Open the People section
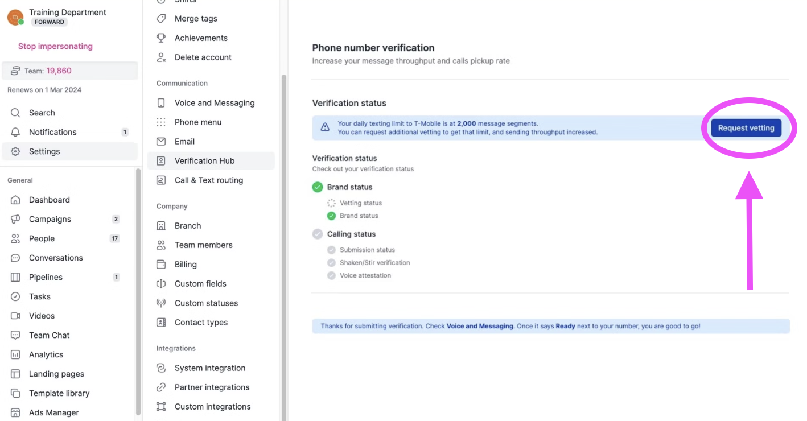The image size is (807, 421). (42, 238)
